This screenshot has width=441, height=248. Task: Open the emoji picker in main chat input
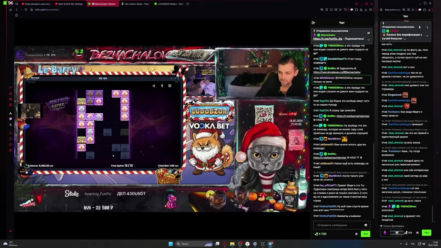[366, 225]
